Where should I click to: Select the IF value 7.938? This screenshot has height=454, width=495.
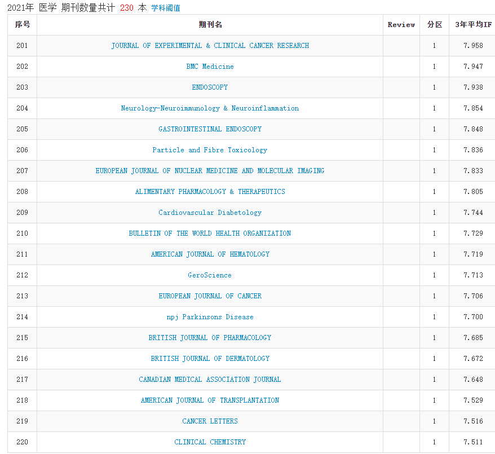tap(473, 87)
